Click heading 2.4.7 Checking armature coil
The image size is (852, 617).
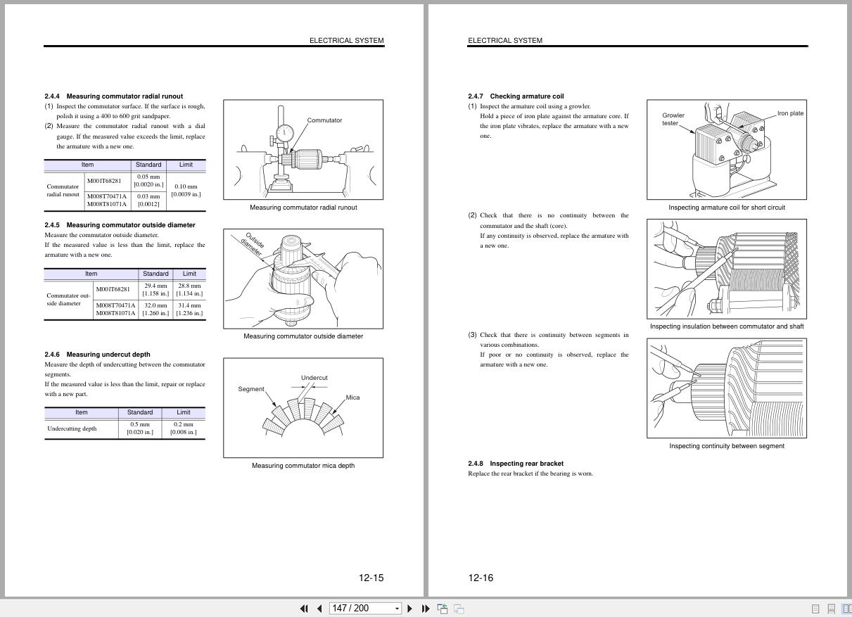click(x=516, y=96)
